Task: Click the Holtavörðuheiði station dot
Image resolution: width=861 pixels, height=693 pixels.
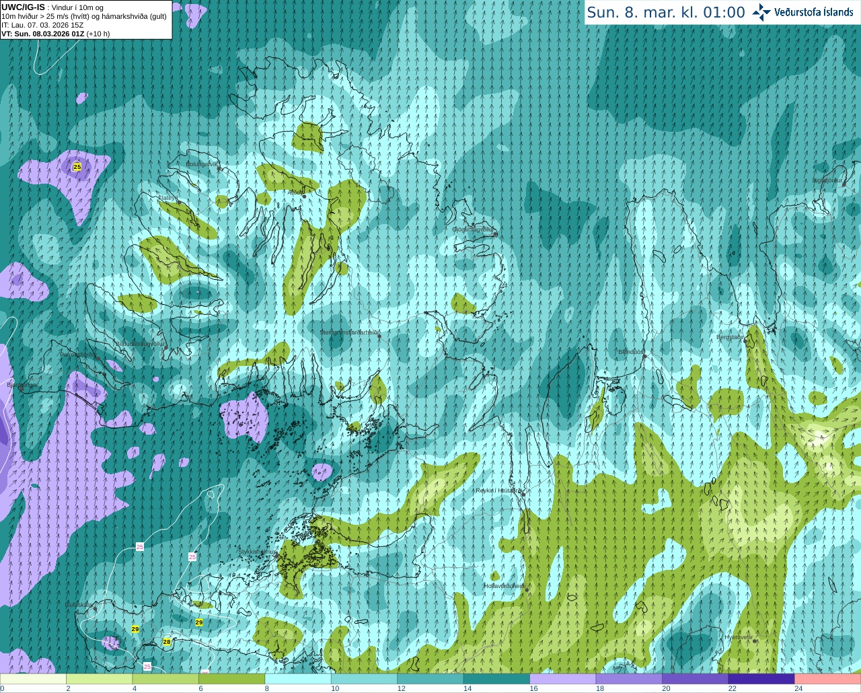Action: [527, 590]
